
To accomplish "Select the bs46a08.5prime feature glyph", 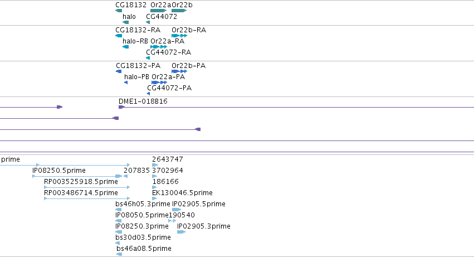I will (119, 254).
